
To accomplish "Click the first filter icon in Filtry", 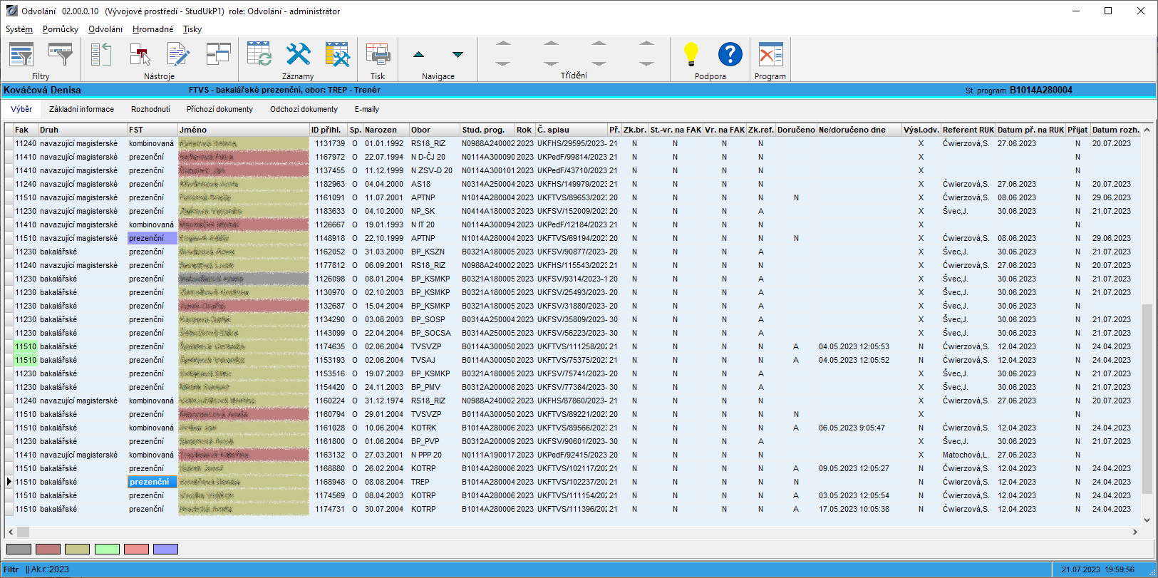I will click(x=21, y=55).
